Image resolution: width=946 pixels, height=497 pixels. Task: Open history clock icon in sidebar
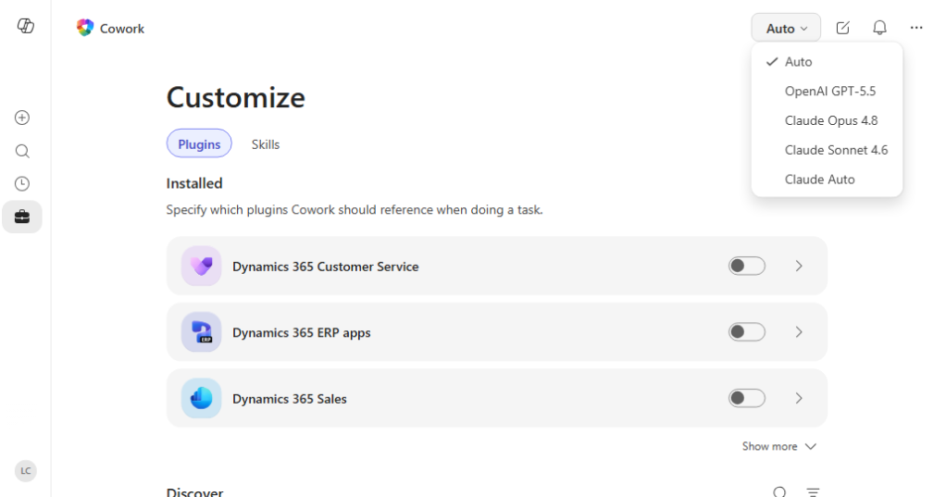pyautogui.click(x=22, y=184)
